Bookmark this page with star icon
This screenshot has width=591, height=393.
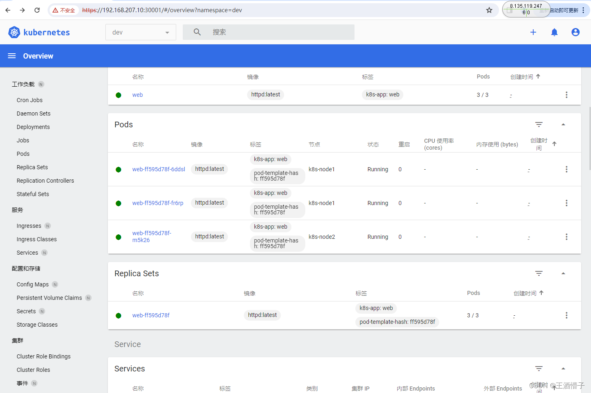(x=489, y=10)
